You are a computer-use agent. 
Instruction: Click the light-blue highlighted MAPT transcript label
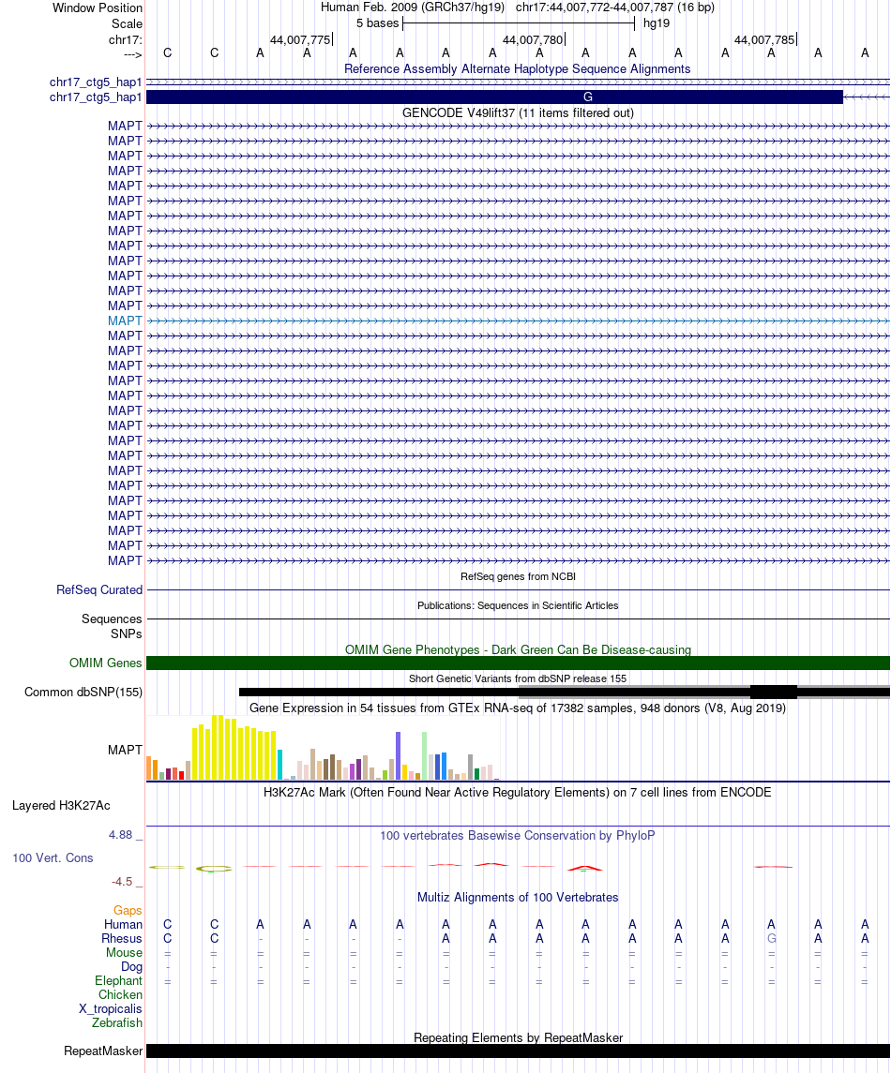pyautogui.click(x=125, y=320)
